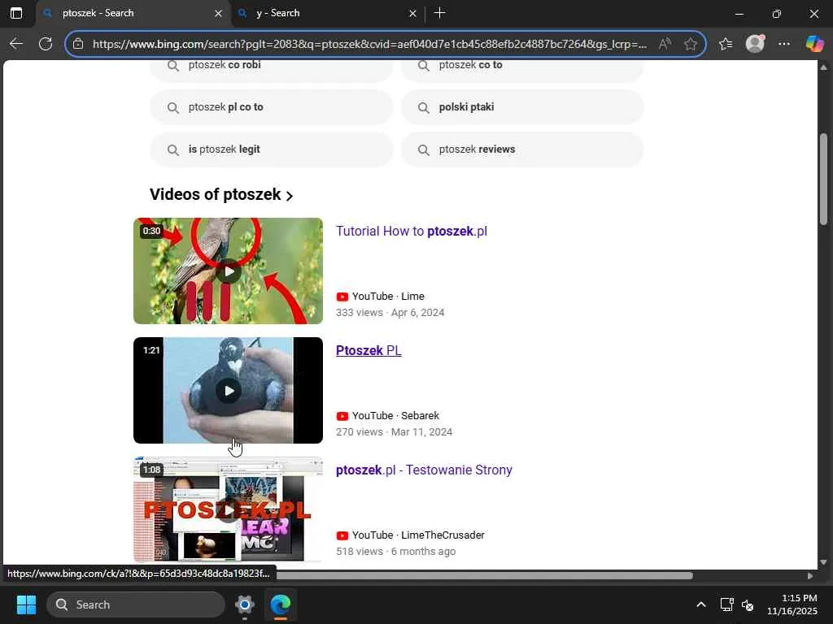
Task: Open the Favorites list icon
Action: tap(726, 44)
